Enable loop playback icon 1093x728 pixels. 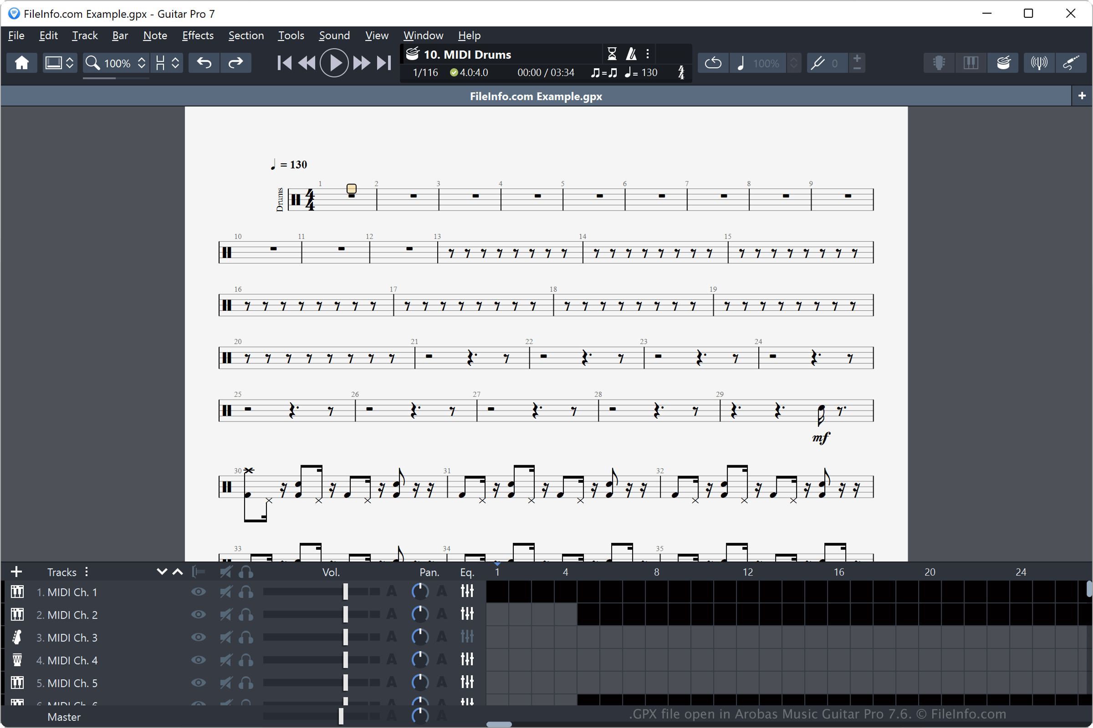coord(713,63)
